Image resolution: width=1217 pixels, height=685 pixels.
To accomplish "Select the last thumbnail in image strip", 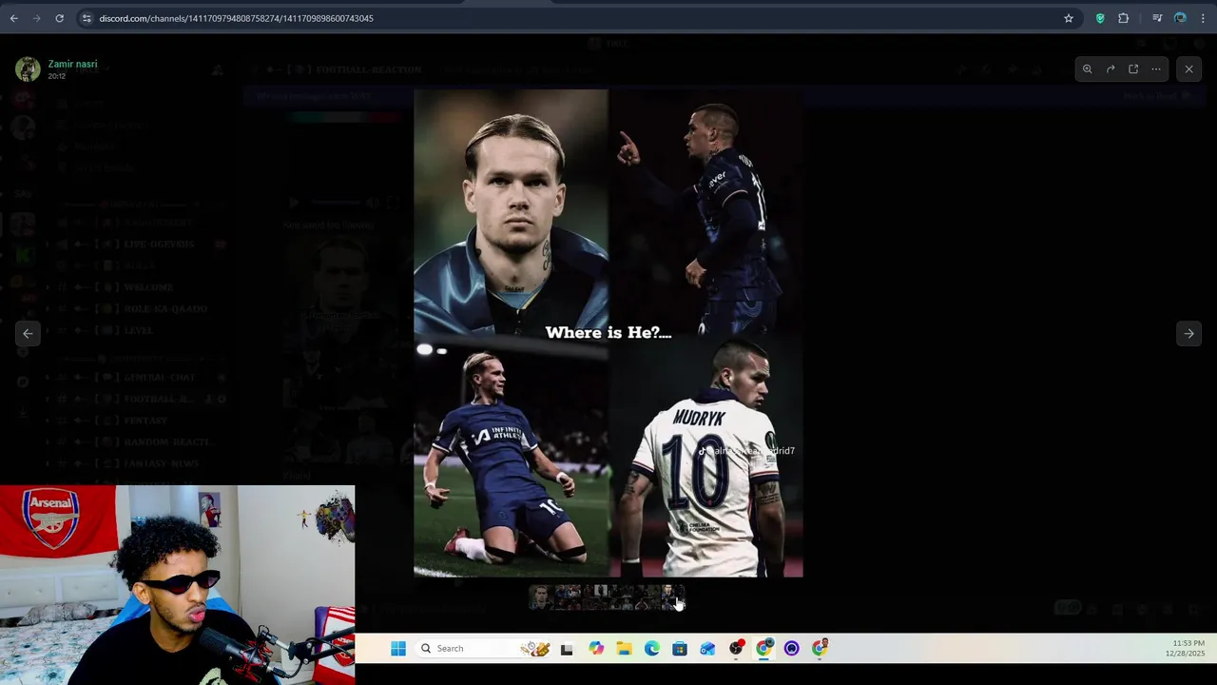I will click(x=672, y=597).
